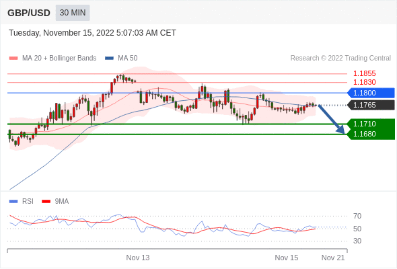Click the Nov 21 date axis label
Image resolution: width=397 pixels, height=269 pixels.
(333, 258)
